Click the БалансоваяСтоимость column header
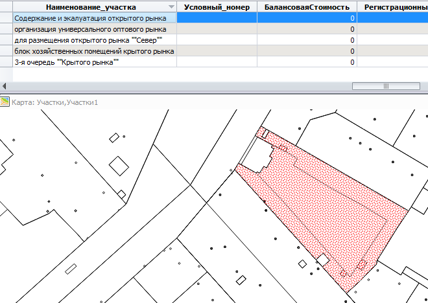This screenshot has width=428, height=303. point(307,7)
